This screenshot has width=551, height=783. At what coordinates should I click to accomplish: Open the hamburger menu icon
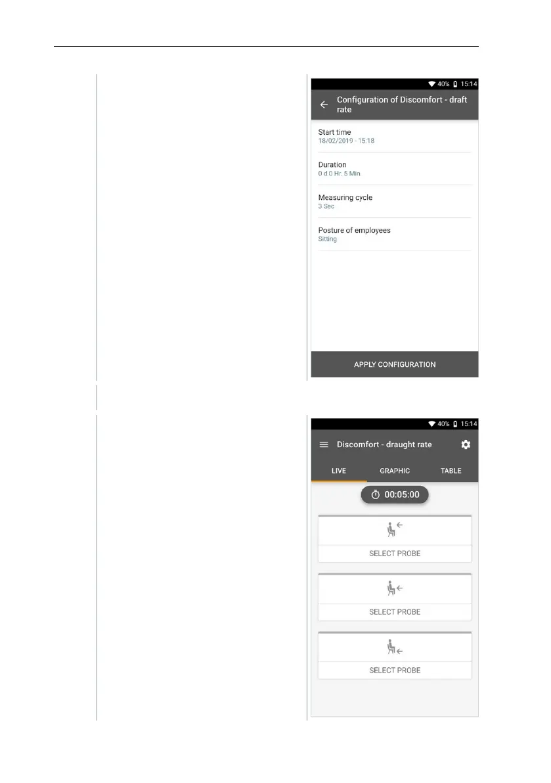(324, 444)
